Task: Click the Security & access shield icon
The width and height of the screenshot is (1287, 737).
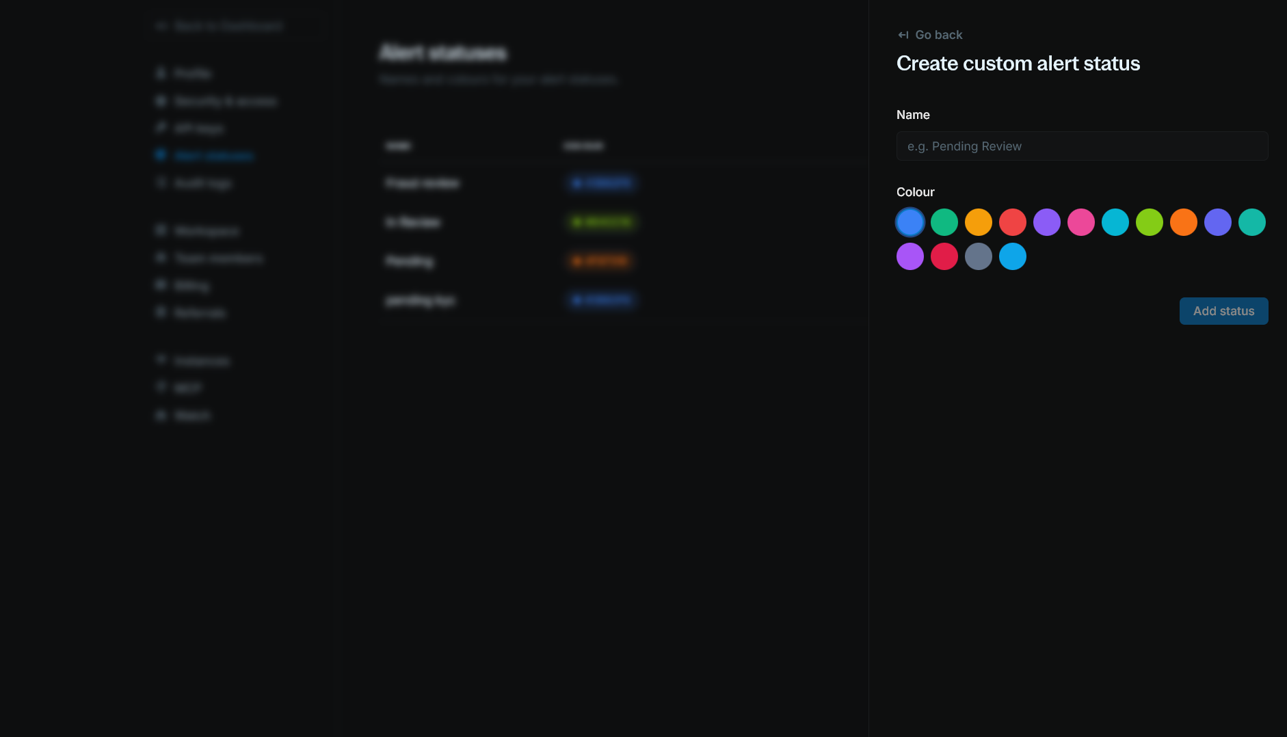Action: click(161, 100)
